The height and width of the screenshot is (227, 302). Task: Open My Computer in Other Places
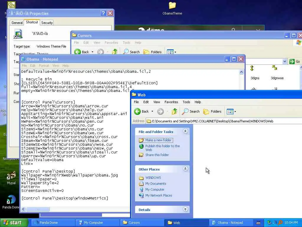click(x=155, y=189)
